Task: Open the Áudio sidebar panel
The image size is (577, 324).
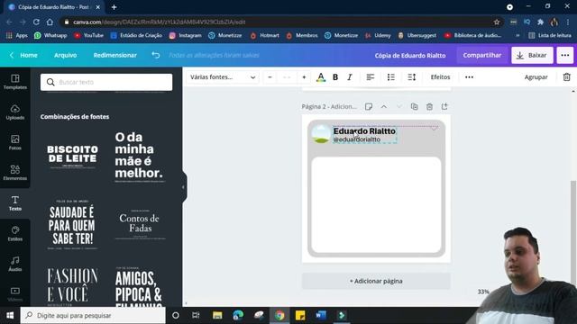Action: click(x=15, y=264)
